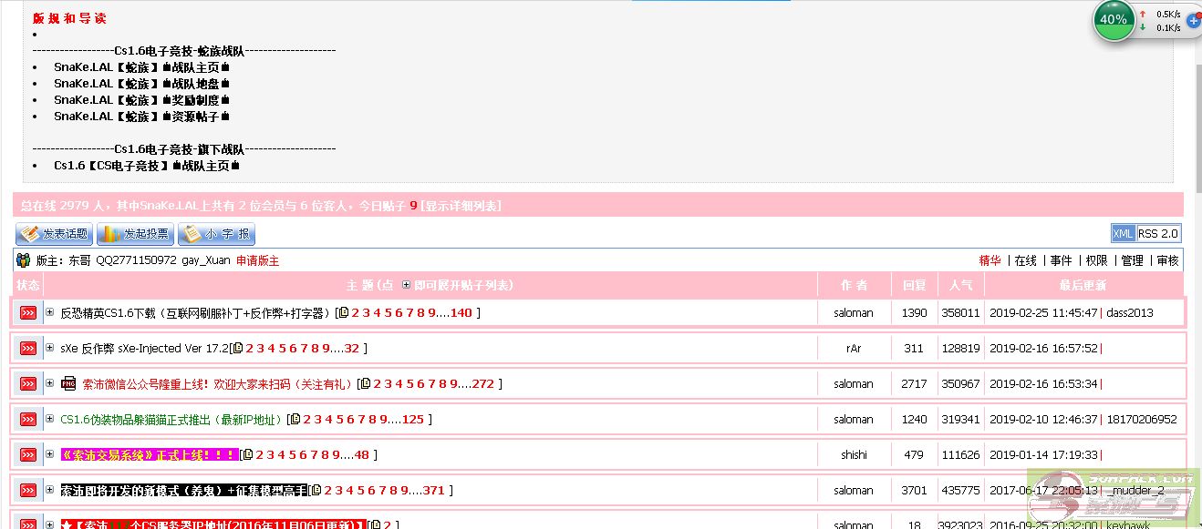
Task: Click the moderators people icon next to 版主
Action: point(24,260)
